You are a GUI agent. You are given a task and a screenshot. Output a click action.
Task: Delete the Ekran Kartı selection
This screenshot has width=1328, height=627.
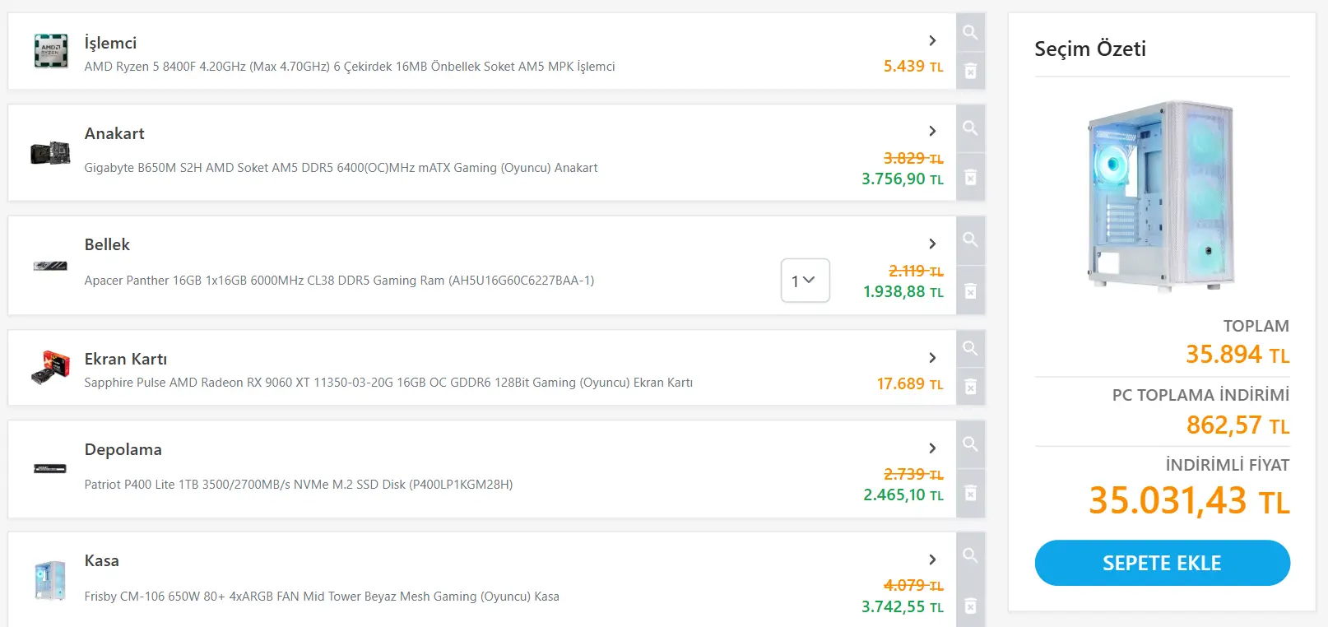pyautogui.click(x=971, y=386)
